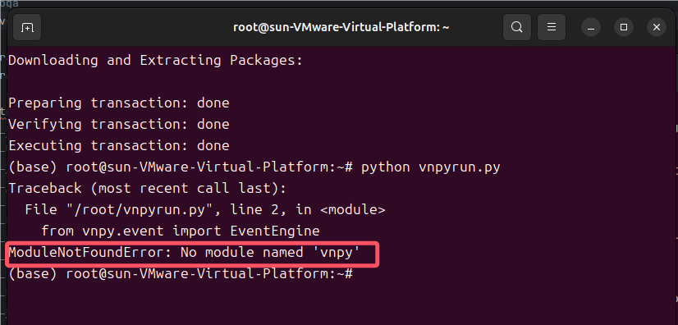This screenshot has height=325, width=678.
Task: Click the "line 2, in <module>" text
Action: click(308, 210)
